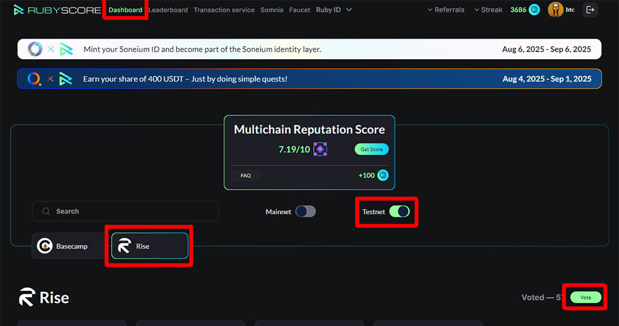Image resolution: width=619 pixels, height=326 pixels.
Task: Select the Somnia nav item
Action: [x=271, y=10]
